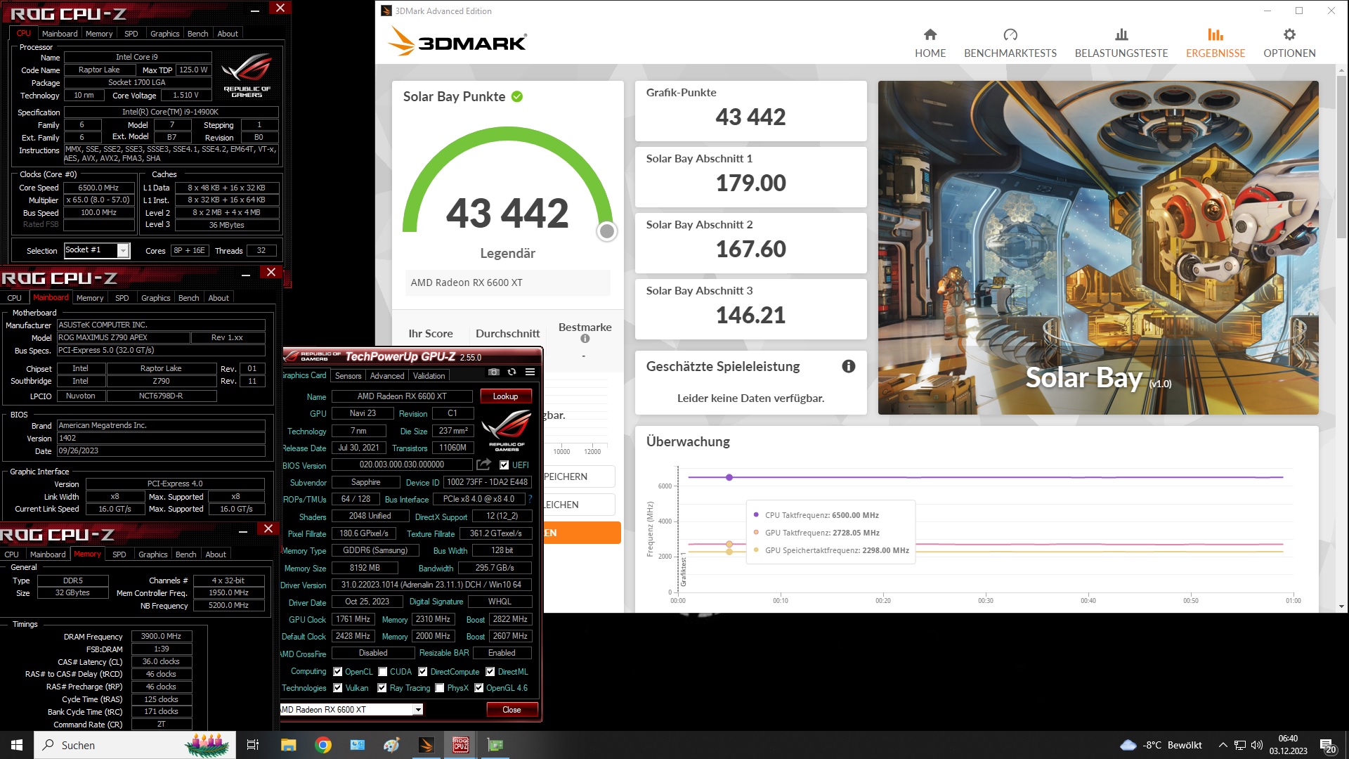Click the GPU Taktfrequenz orange marker on the chart
Image resolution: width=1349 pixels, height=759 pixels.
click(729, 544)
